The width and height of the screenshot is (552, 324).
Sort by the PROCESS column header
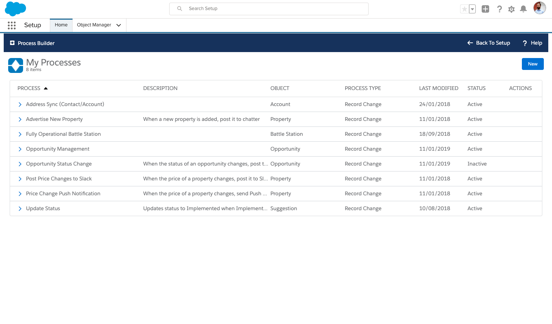[33, 88]
